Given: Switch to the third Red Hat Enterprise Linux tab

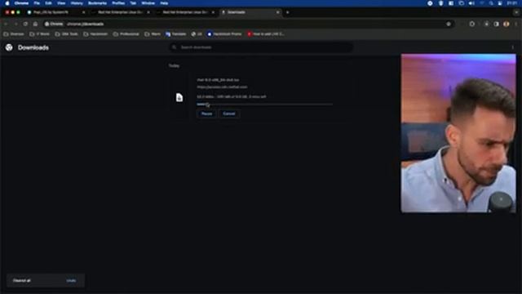Looking at the screenshot, I should click(185, 12).
